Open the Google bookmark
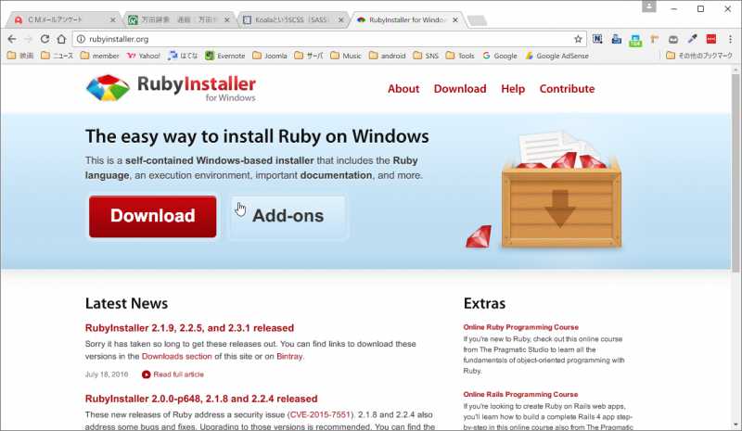 [x=500, y=56]
